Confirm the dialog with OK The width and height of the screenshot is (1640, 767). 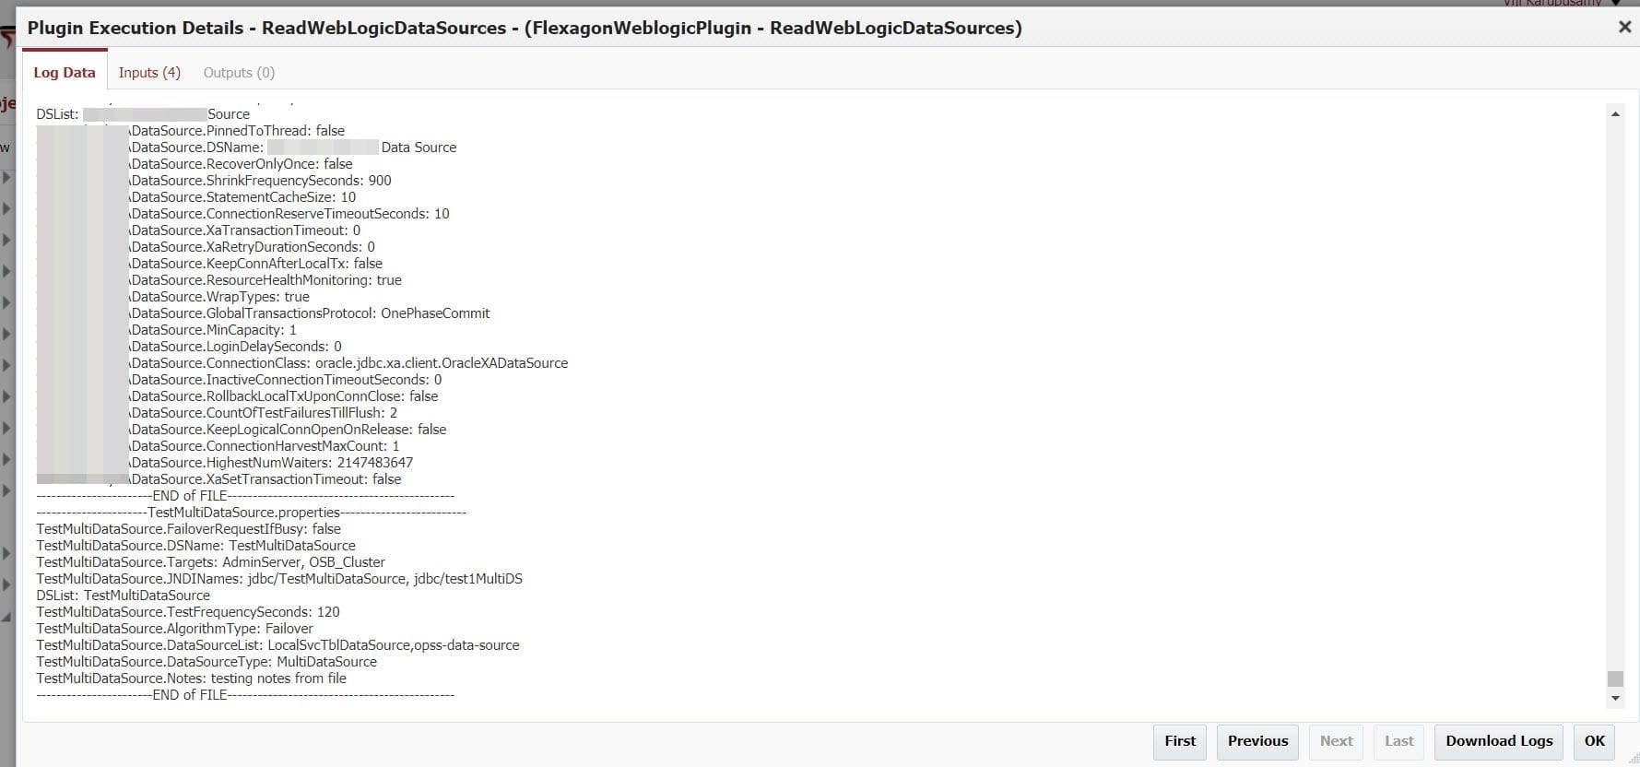[x=1595, y=741]
